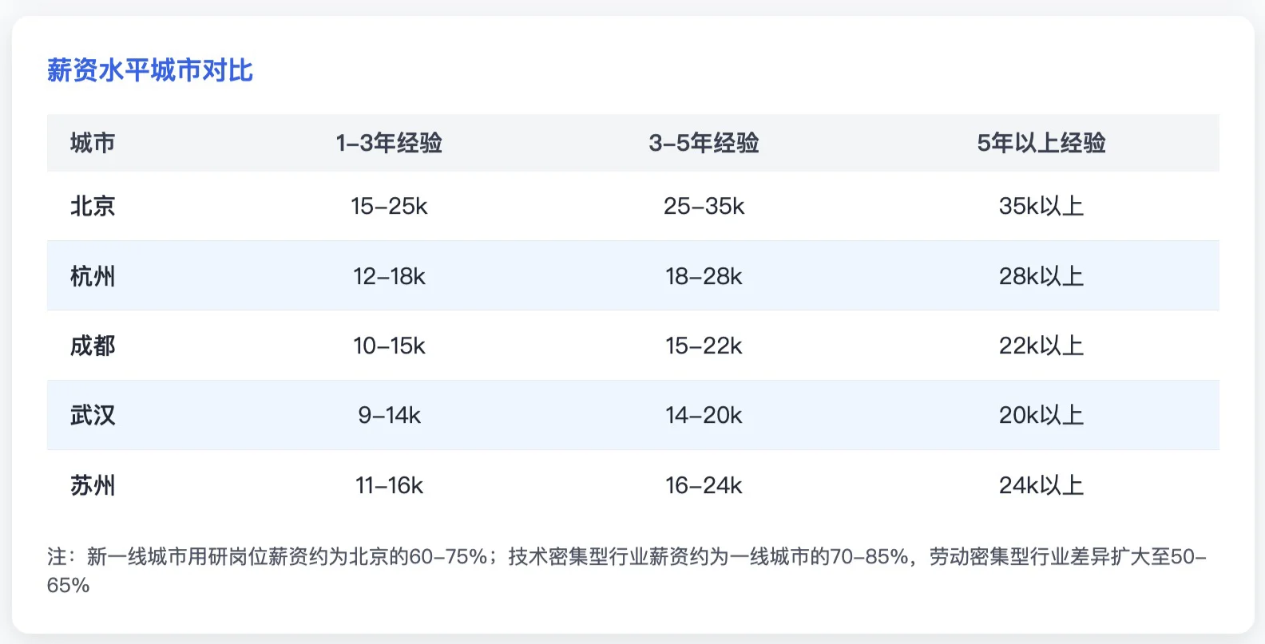Click the 20k以上 cell
Image resolution: width=1265 pixels, height=644 pixels.
click(1041, 415)
